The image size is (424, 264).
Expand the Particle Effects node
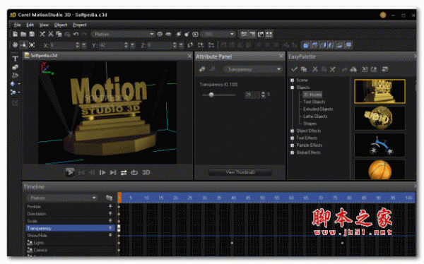293,145
